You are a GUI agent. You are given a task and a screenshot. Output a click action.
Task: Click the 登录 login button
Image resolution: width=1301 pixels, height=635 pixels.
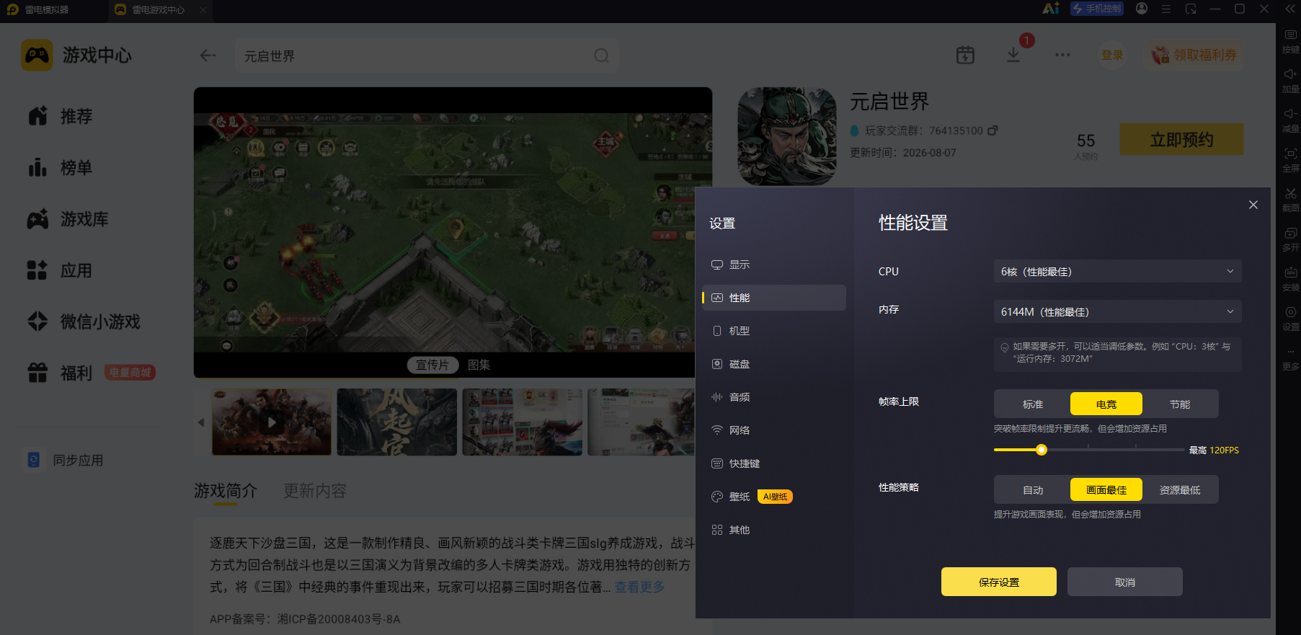tap(1112, 55)
